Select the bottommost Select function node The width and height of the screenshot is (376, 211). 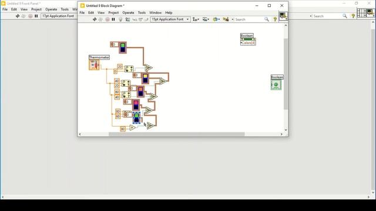coord(150,125)
